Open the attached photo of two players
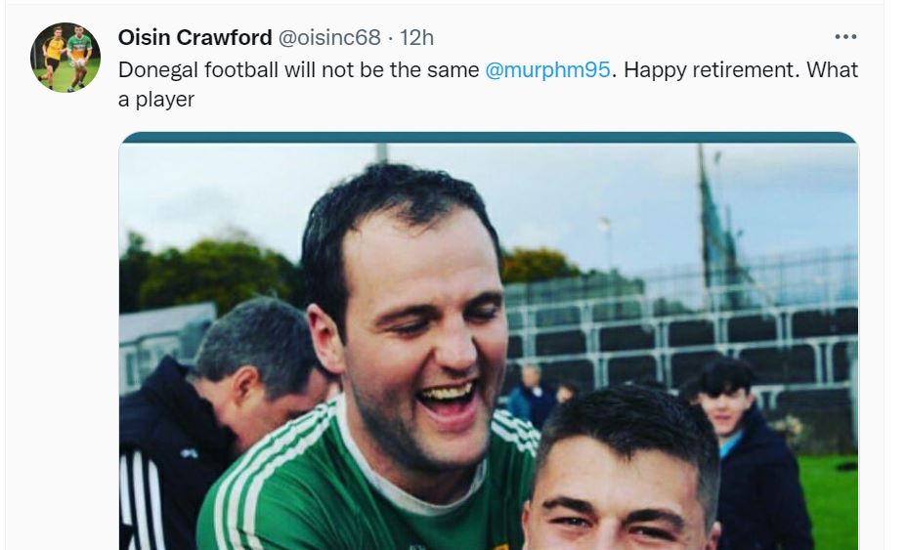907x550 pixels. pyautogui.click(x=489, y=341)
